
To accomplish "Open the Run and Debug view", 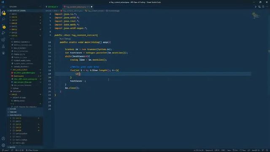I will coord(3,33).
